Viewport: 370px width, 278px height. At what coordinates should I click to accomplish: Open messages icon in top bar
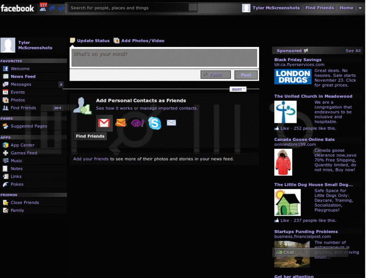[x=52, y=8]
